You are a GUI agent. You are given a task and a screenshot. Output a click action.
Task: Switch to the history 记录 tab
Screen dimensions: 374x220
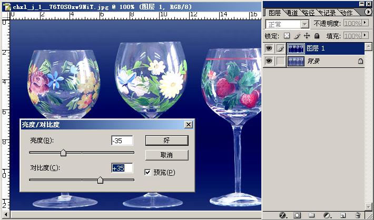327,13
